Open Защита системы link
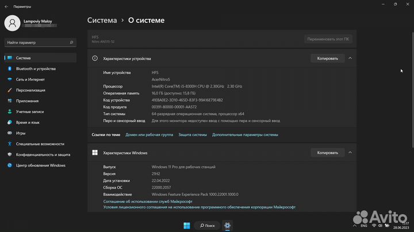 click(x=193, y=135)
